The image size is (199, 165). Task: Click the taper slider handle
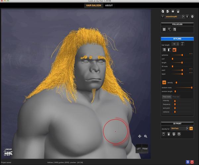coord(182,74)
